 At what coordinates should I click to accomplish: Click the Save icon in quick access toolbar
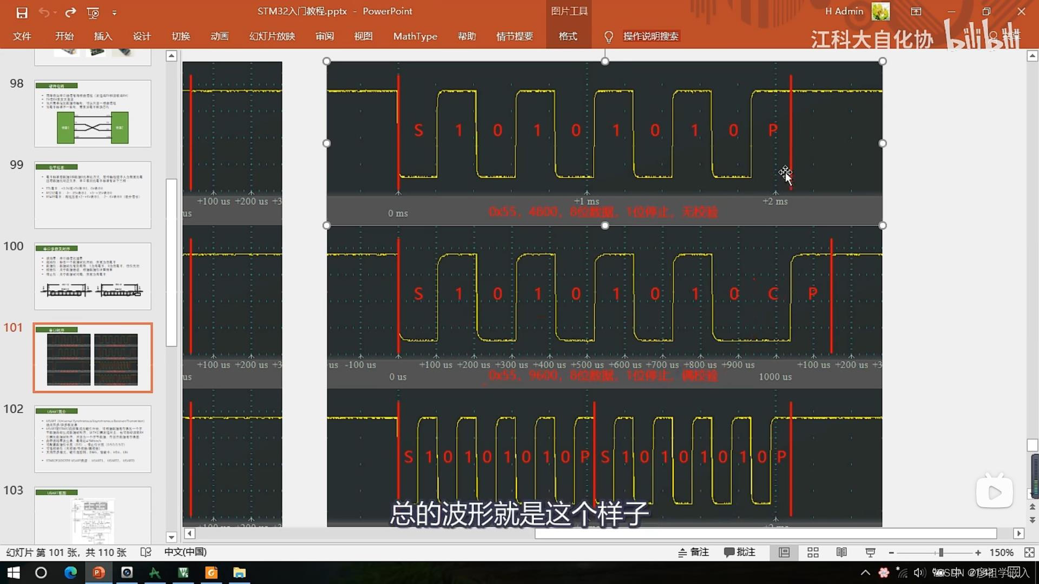(x=22, y=12)
